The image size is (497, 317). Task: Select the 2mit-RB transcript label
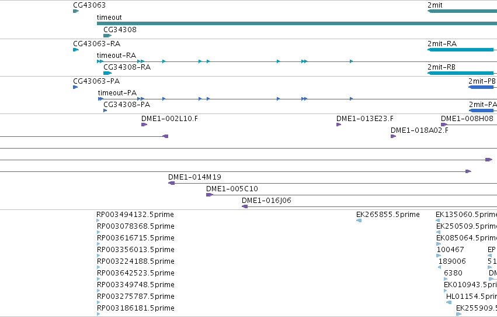pyautogui.click(x=441, y=67)
